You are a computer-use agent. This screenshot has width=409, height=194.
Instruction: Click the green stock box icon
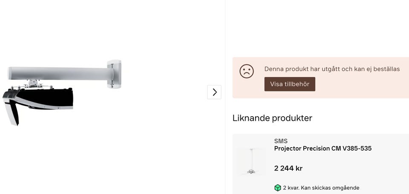click(x=278, y=188)
